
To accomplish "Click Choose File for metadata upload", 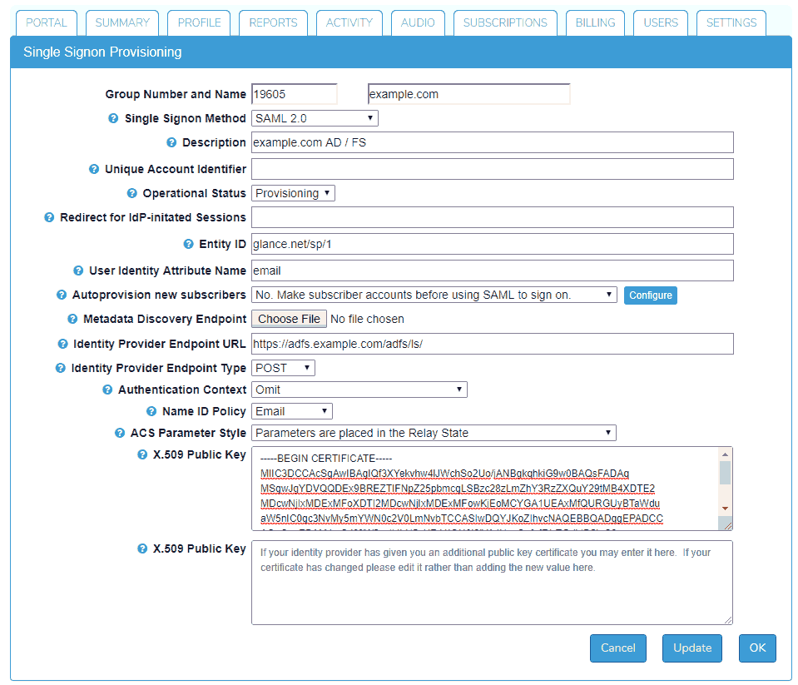I will pyautogui.click(x=289, y=319).
